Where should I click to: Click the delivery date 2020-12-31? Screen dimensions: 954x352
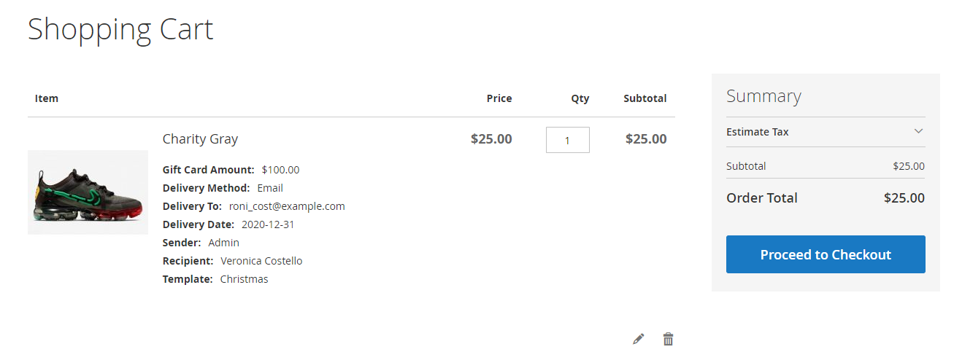(x=267, y=224)
